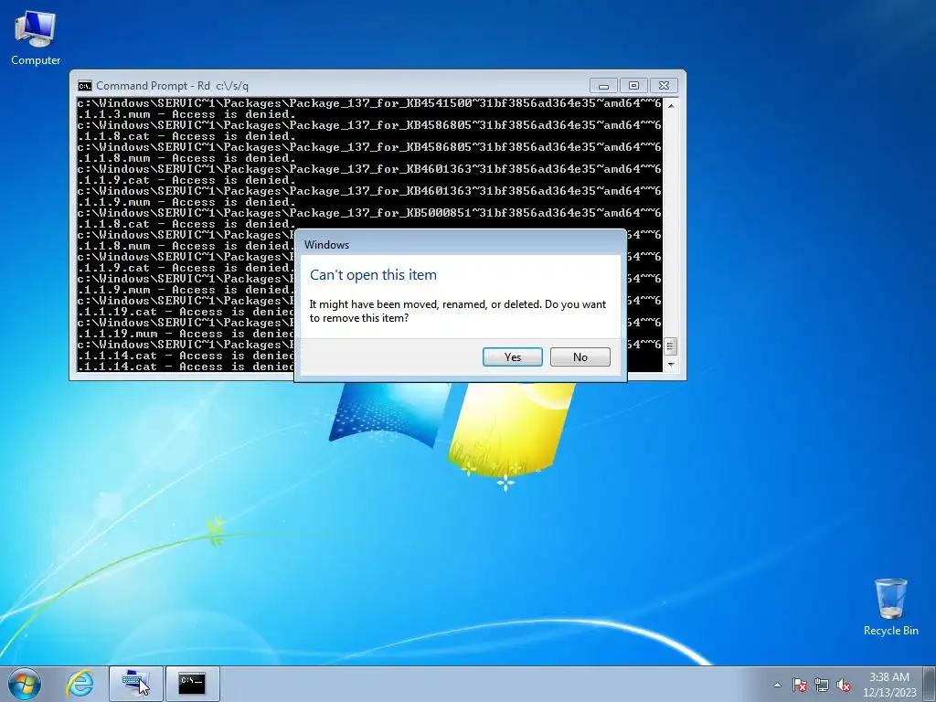Viewport: 936px width, 702px height.
Task: Launch Internet Explorer from the taskbar
Action: click(x=80, y=684)
